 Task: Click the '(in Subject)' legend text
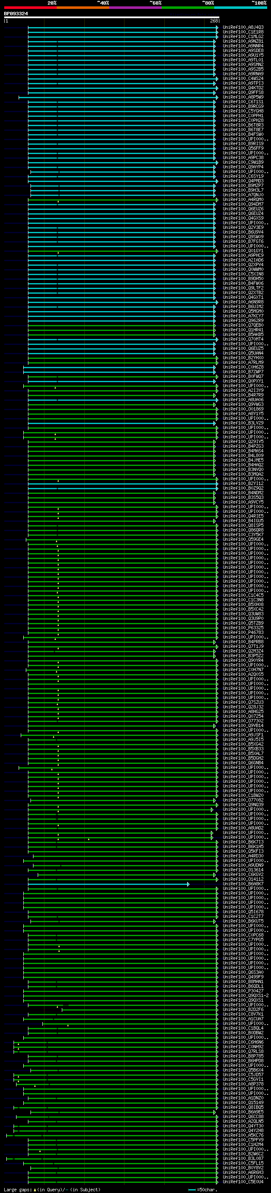coord(85,1189)
